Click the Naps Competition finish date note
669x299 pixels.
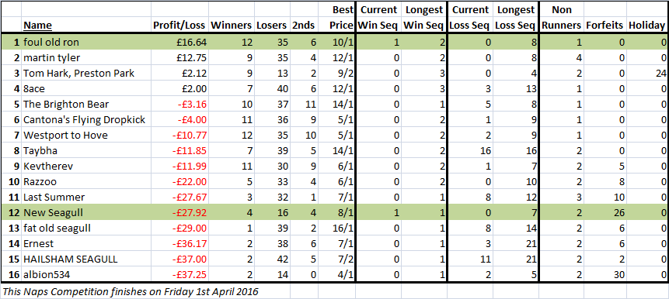pyautogui.click(x=130, y=292)
